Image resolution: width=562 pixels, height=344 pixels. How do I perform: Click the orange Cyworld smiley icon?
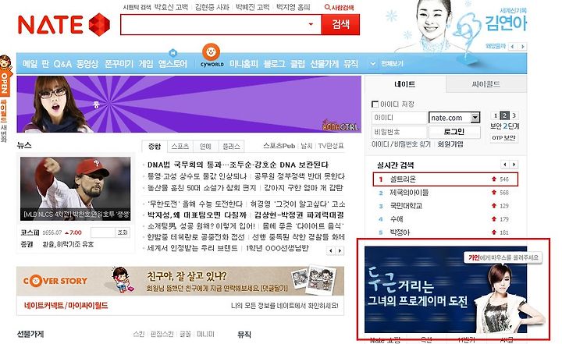coord(211,52)
